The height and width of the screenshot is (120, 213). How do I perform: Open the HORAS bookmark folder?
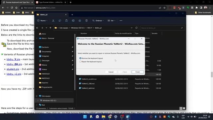click(6, 13)
